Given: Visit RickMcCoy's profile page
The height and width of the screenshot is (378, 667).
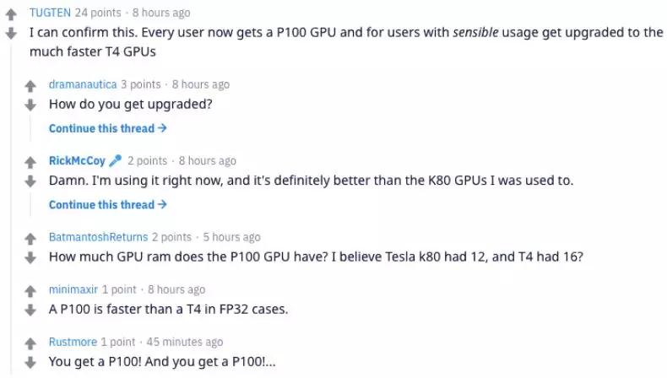Looking at the screenshot, I should (x=77, y=160).
